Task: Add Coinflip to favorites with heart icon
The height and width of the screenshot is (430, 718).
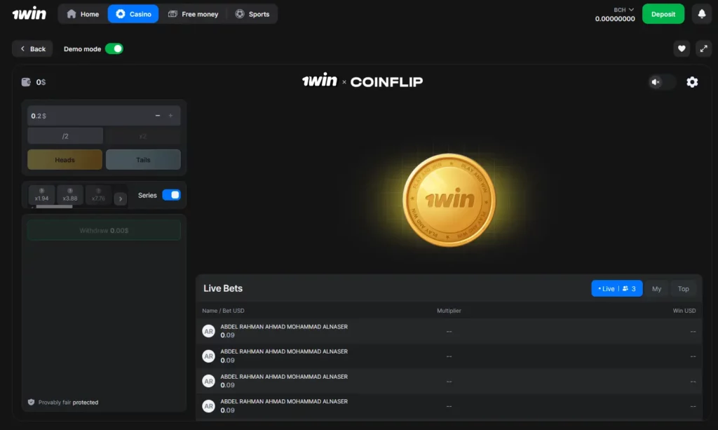Action: point(681,48)
